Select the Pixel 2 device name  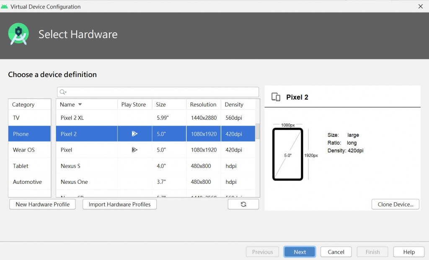click(68, 134)
